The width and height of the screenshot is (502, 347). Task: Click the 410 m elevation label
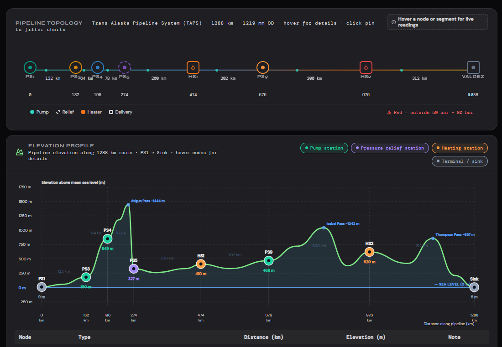[x=201, y=274]
